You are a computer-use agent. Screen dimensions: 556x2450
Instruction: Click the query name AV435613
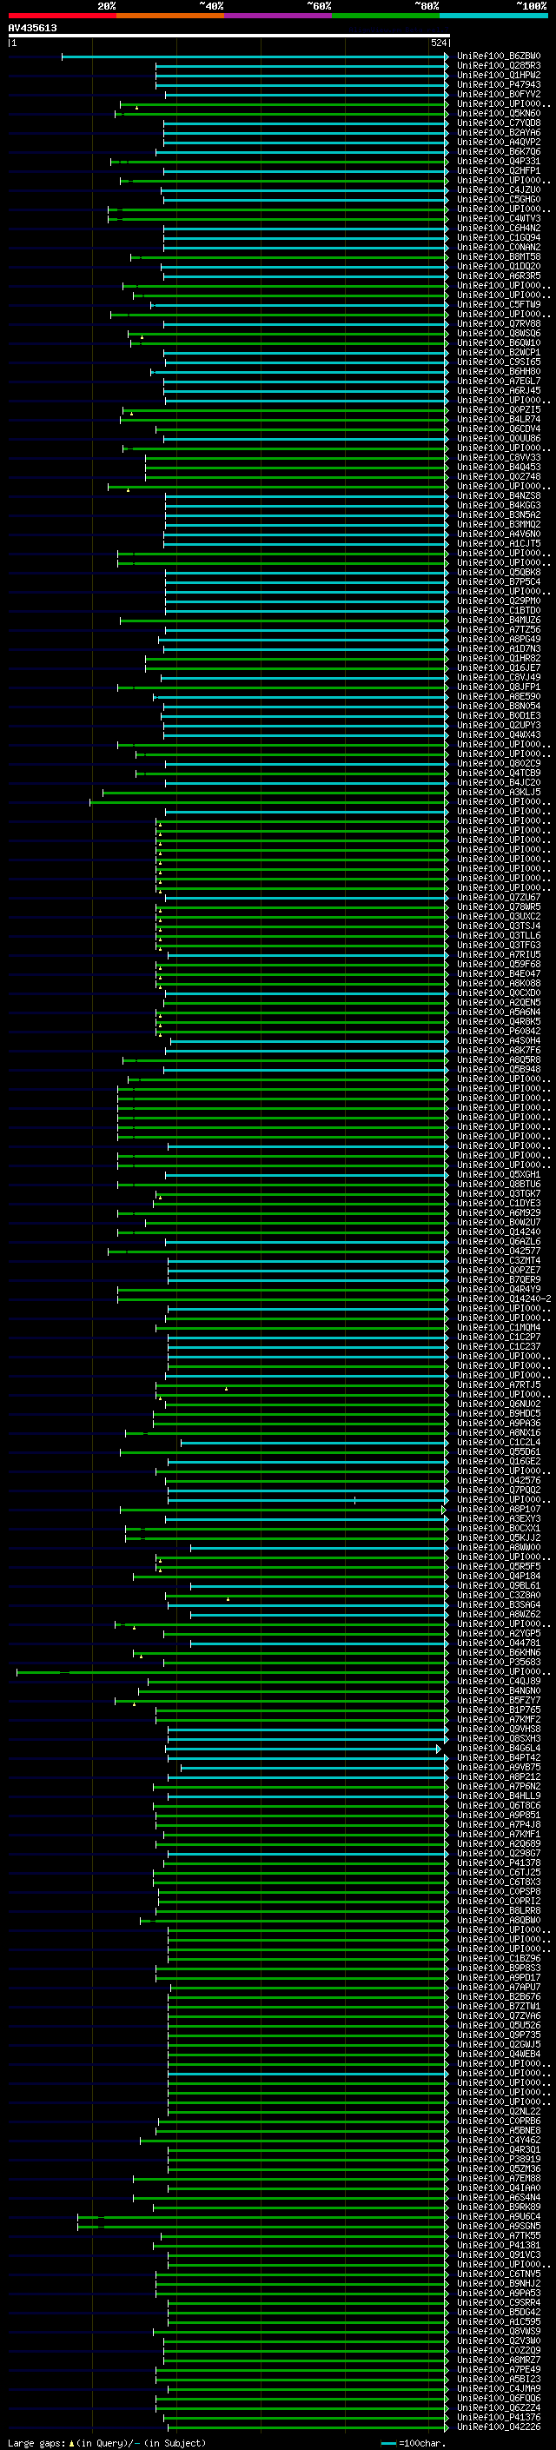(32, 29)
